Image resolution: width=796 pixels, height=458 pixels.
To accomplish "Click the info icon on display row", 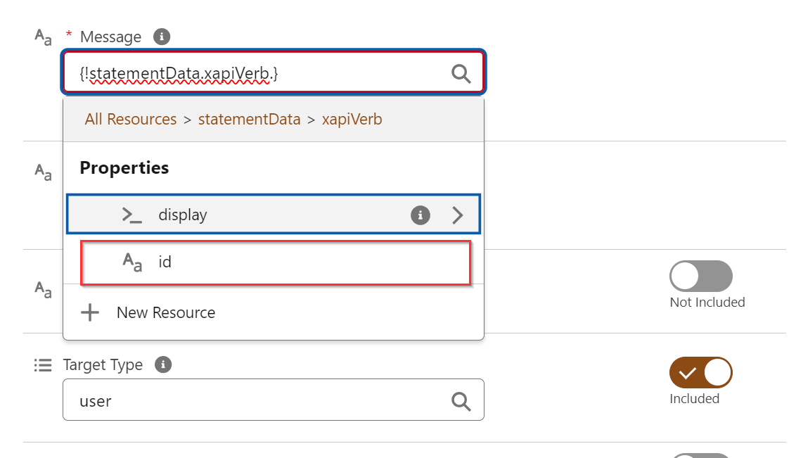I will pos(420,215).
